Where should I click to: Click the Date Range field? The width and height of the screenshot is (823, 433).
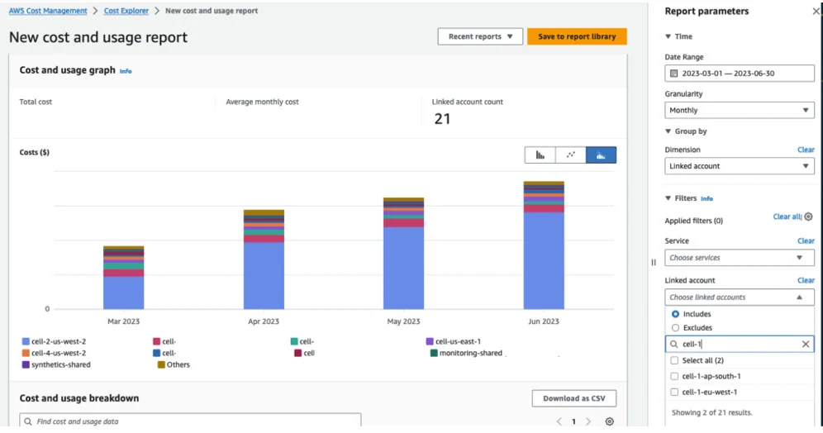pos(740,74)
